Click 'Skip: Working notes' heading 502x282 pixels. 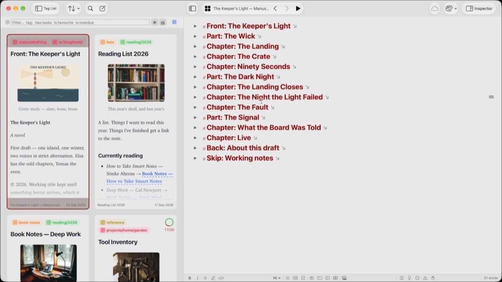[240, 158]
